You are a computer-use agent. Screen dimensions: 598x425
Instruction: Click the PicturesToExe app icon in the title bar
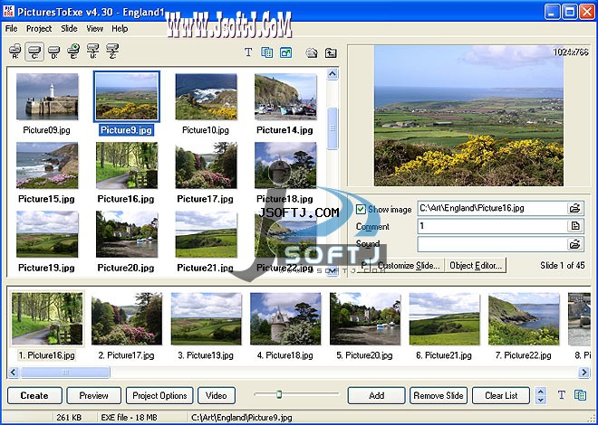pyautogui.click(x=8, y=11)
